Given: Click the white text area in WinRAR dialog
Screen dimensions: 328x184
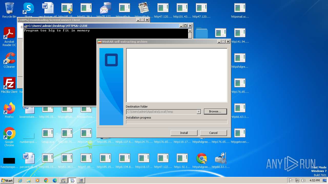Looking at the screenshot, I should pos(177,75).
